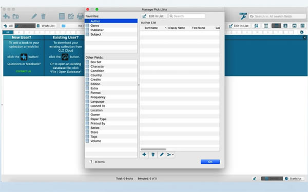Open the merge dropdown below Author List
The width and height of the screenshot is (308, 192).
pyautogui.click(x=170, y=155)
